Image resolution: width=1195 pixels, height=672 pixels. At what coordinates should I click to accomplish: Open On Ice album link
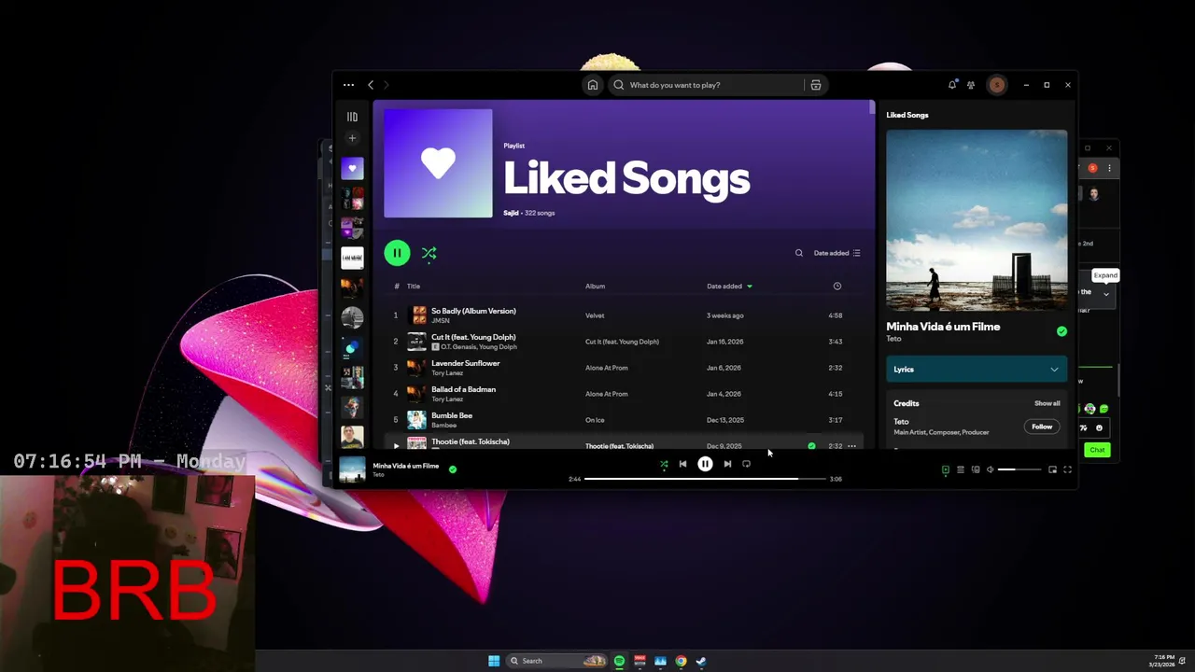click(x=595, y=420)
